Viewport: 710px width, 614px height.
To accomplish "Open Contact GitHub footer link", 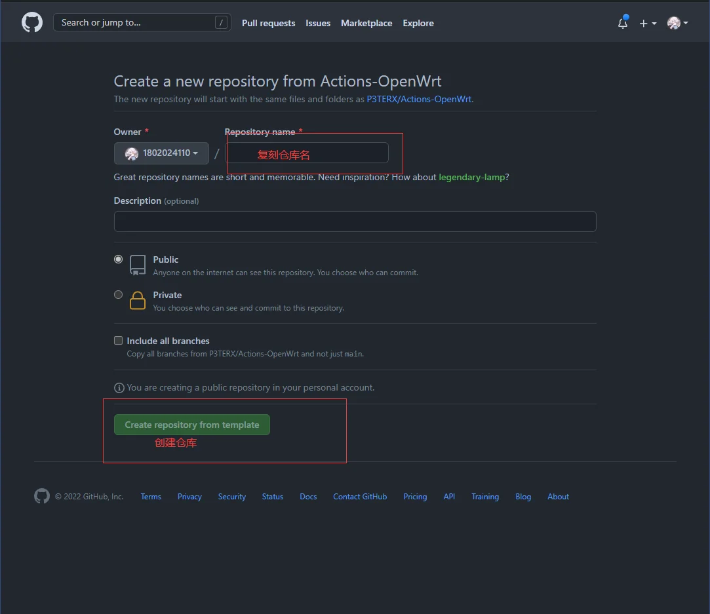I will click(360, 497).
